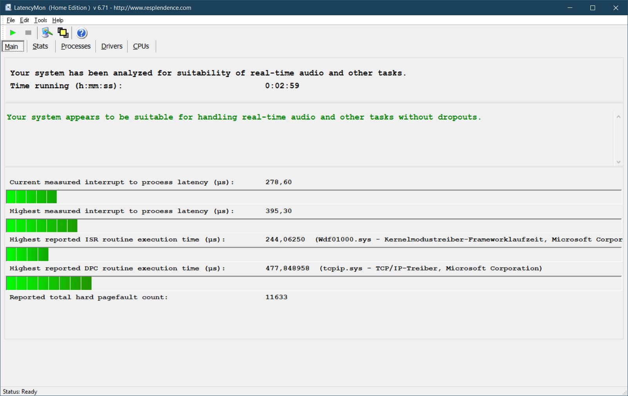The height and width of the screenshot is (396, 628).
Task: Click the hard pagefault count 11633
Action: pos(276,297)
